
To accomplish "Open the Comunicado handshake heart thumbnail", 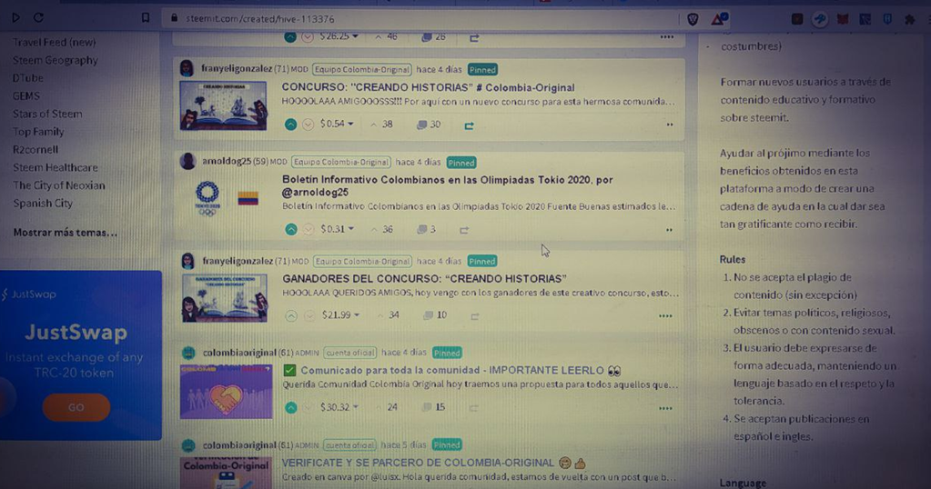I will click(227, 391).
